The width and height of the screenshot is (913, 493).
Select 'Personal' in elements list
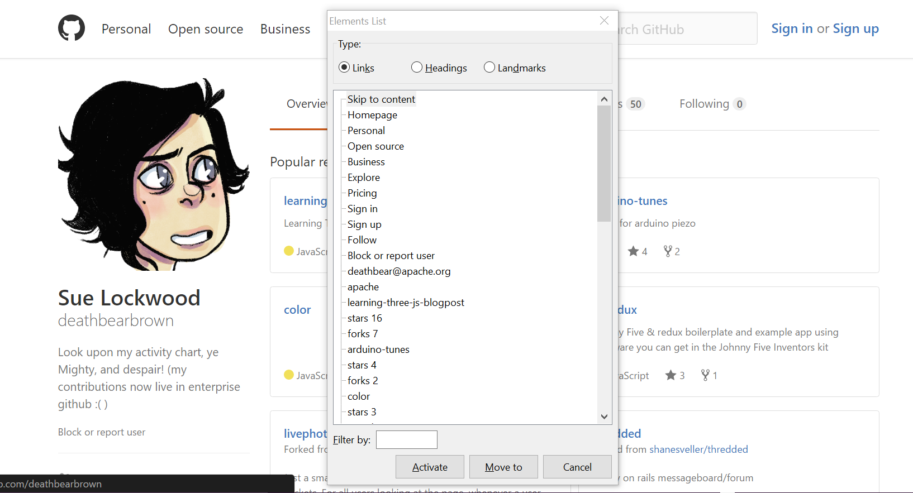click(366, 131)
